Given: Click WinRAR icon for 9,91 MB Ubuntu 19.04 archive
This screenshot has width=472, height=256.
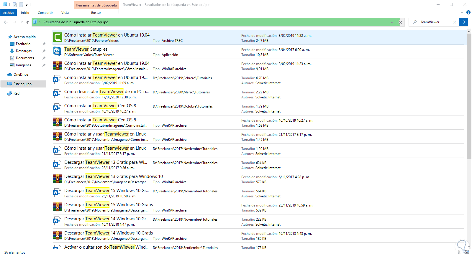Looking at the screenshot, I should [58, 65].
